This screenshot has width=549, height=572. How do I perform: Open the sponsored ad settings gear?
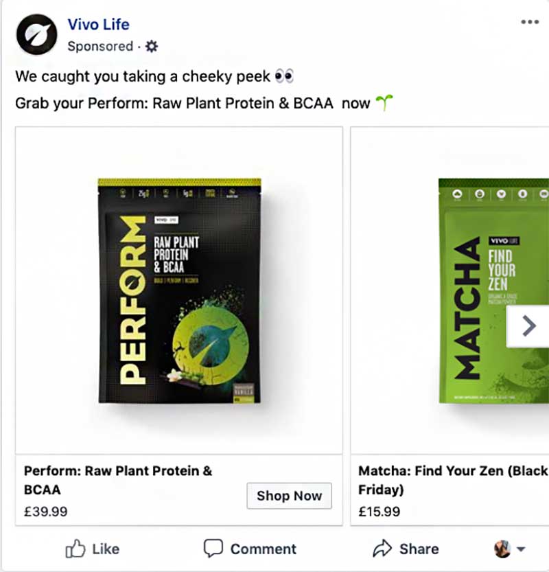click(152, 47)
